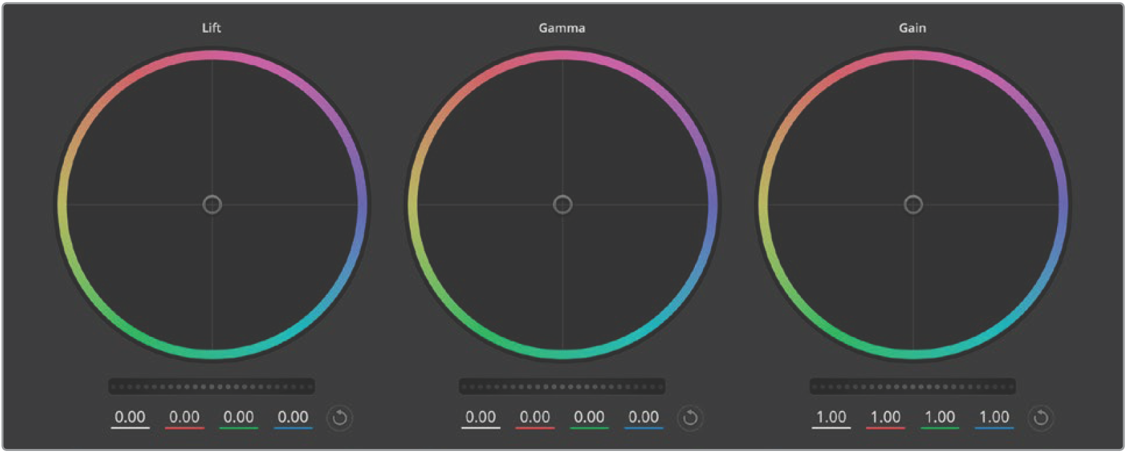The height and width of the screenshot is (453, 1127).
Task: Select the Lift green value field
Action: [238, 418]
